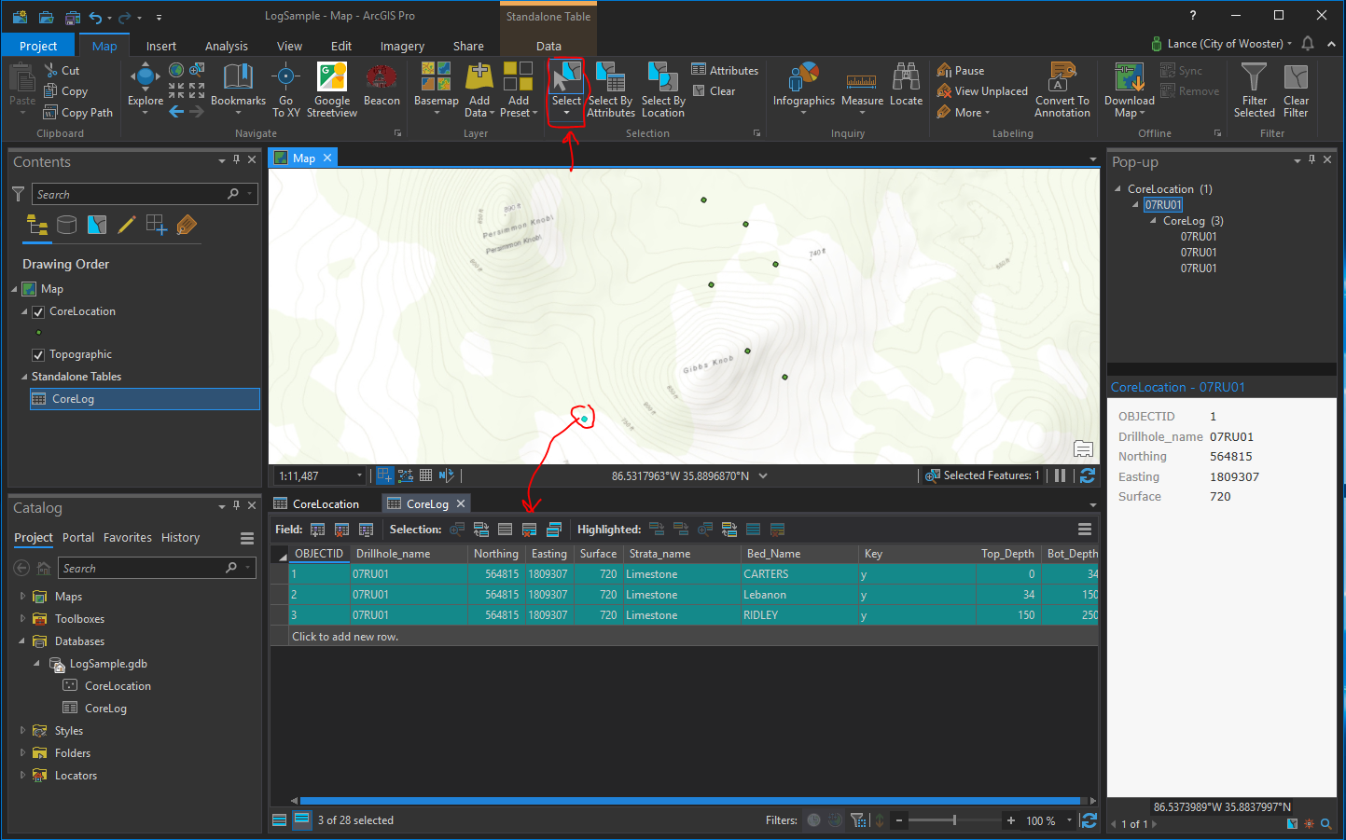
Task: Open the Beacon tool
Action: click(382, 84)
